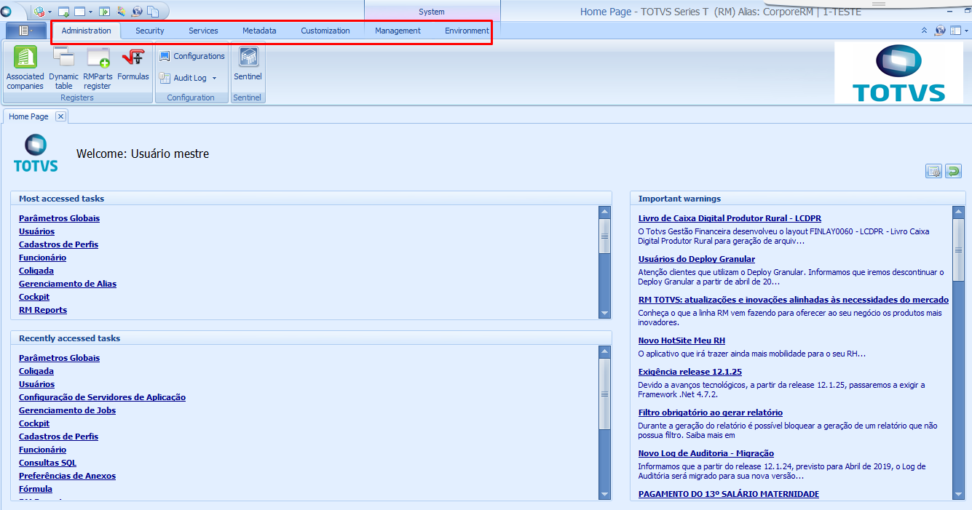
Task: Click scroll up arrow in Important warnings
Action: [959, 212]
